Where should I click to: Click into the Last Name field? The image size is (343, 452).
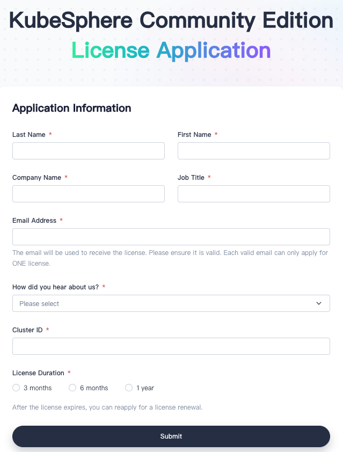pyautogui.click(x=88, y=150)
